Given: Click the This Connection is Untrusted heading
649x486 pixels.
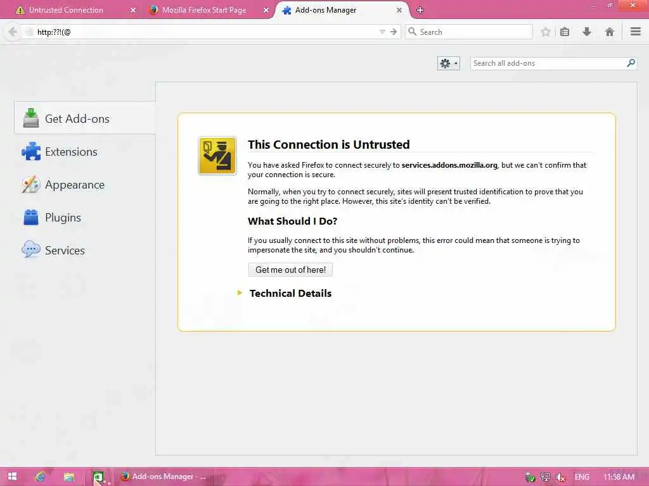Looking at the screenshot, I should tap(329, 144).
